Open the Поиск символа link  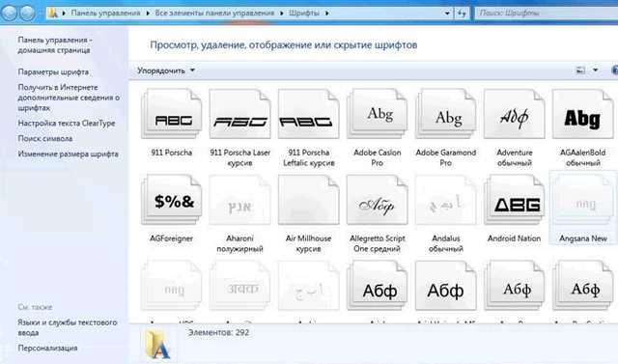point(45,138)
